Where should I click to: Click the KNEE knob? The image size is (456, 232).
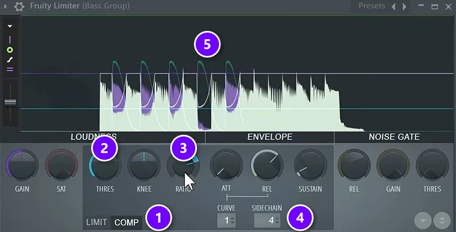[x=144, y=165]
